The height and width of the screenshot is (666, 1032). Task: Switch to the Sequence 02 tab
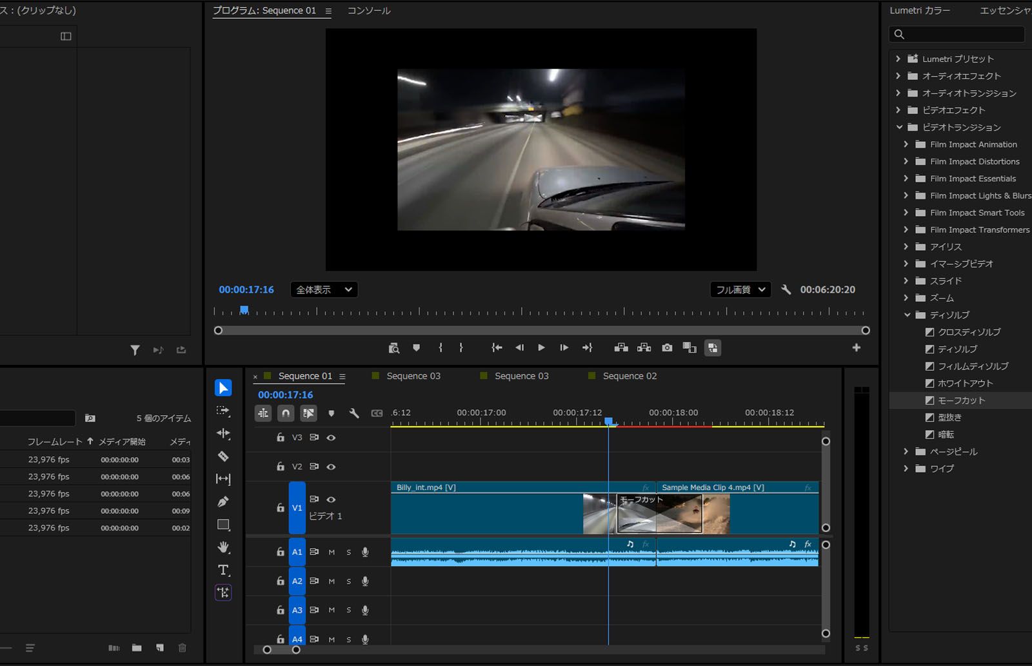(x=629, y=376)
